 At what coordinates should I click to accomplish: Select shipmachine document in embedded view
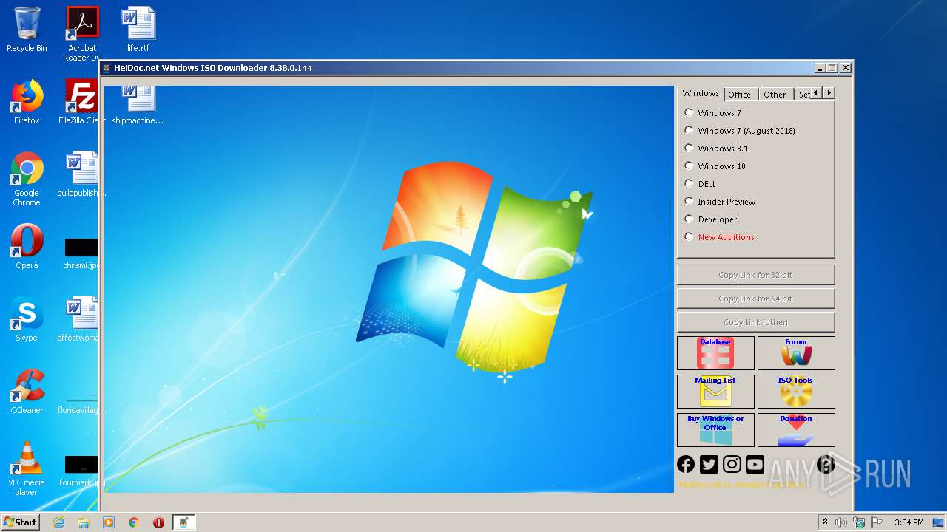(138, 104)
